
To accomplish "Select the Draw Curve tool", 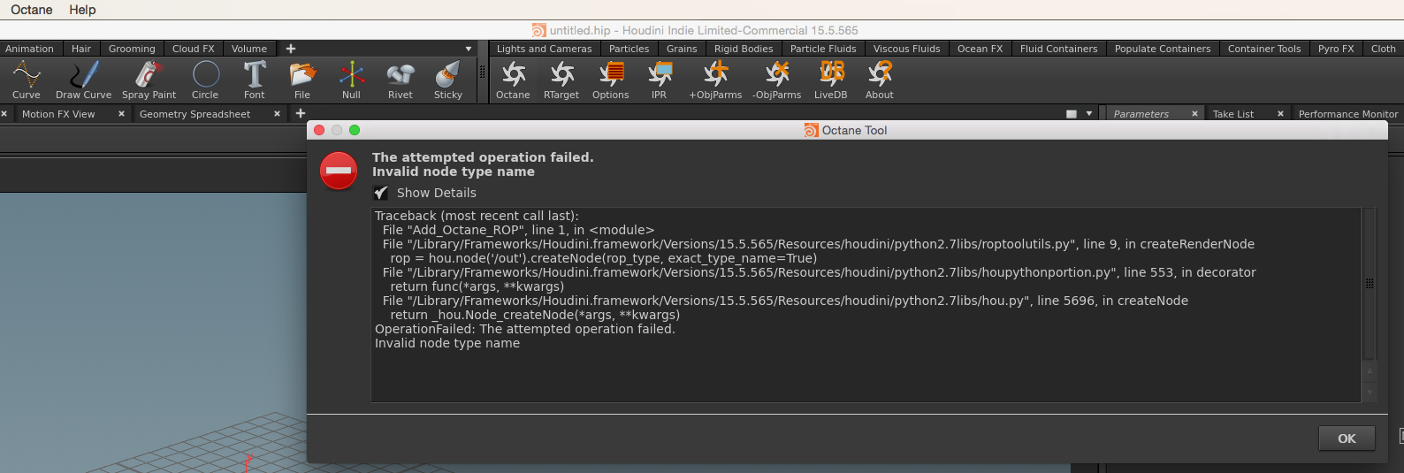I will 84,80.
